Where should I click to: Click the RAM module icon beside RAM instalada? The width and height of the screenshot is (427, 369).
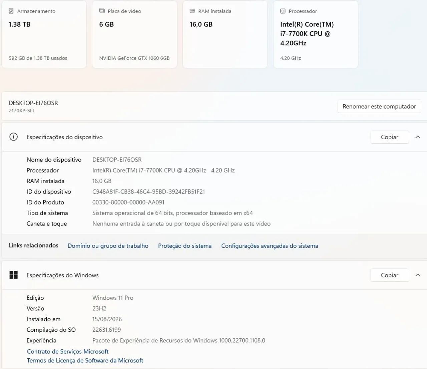192,11
